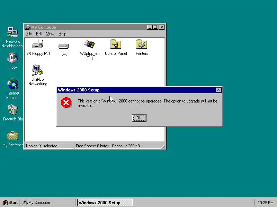Screen dimensions: 277x207
Task: Click the '1 object(s) selected' status text
Action: [41, 146]
